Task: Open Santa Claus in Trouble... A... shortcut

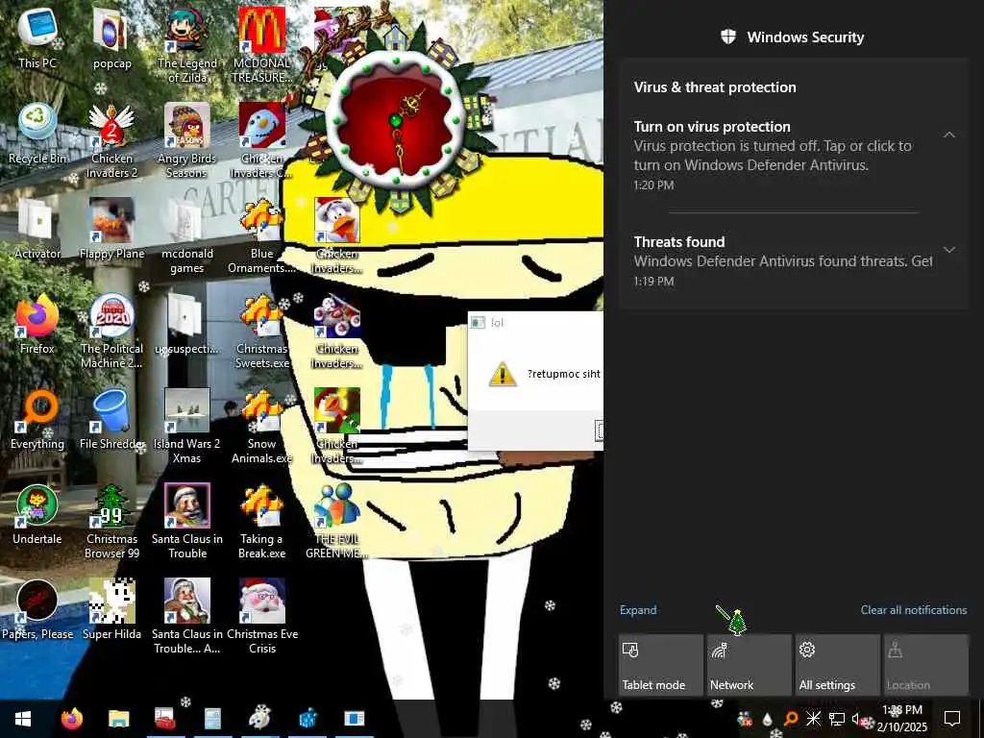Action: pyautogui.click(x=187, y=618)
